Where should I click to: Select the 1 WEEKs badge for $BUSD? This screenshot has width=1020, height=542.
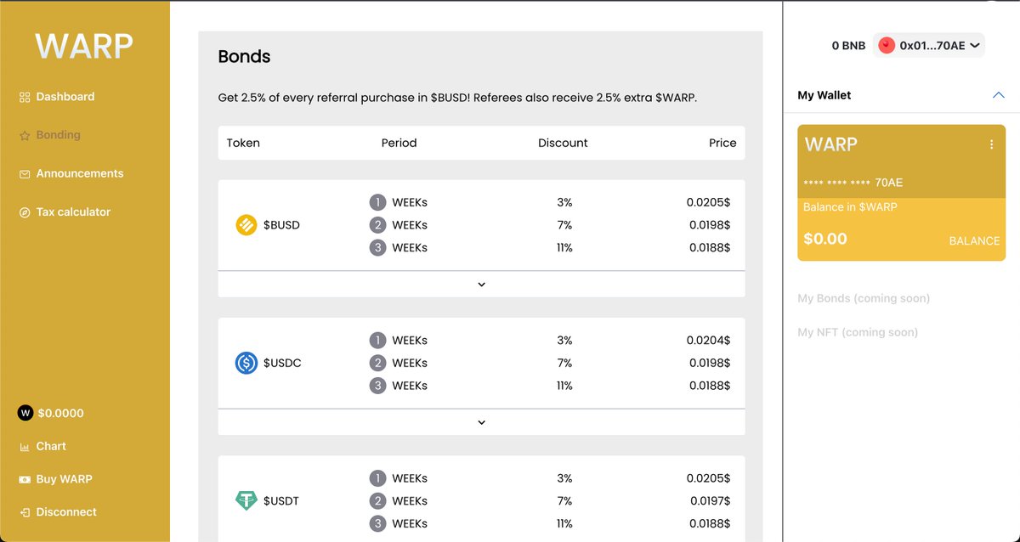coord(377,202)
